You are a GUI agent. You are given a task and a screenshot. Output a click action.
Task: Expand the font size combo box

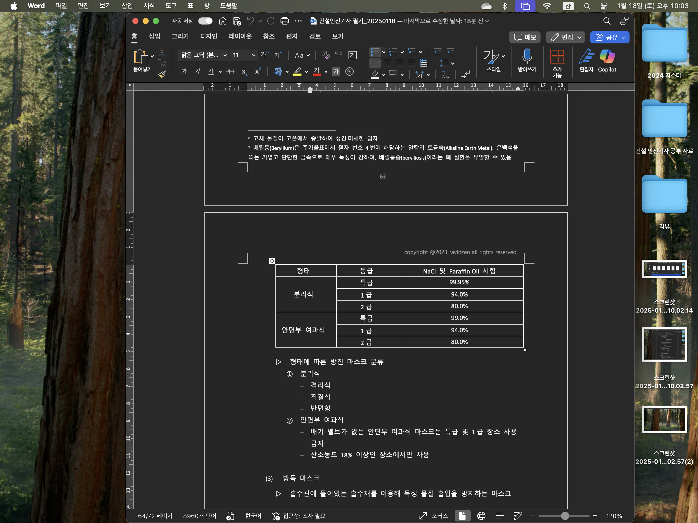[253, 55]
